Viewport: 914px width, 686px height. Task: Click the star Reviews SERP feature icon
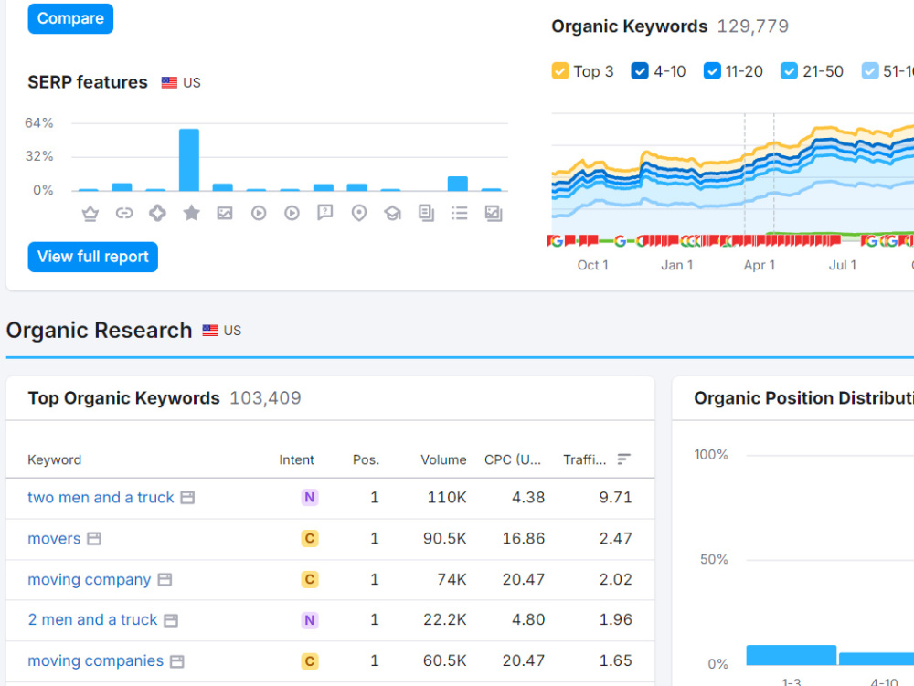click(191, 213)
